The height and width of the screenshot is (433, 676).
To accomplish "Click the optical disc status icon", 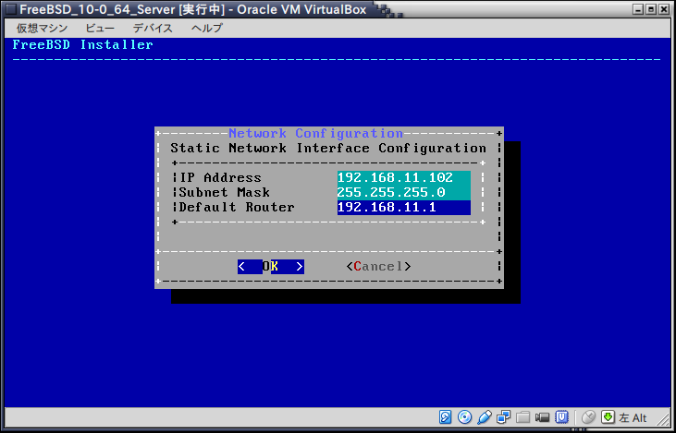I will click(465, 416).
